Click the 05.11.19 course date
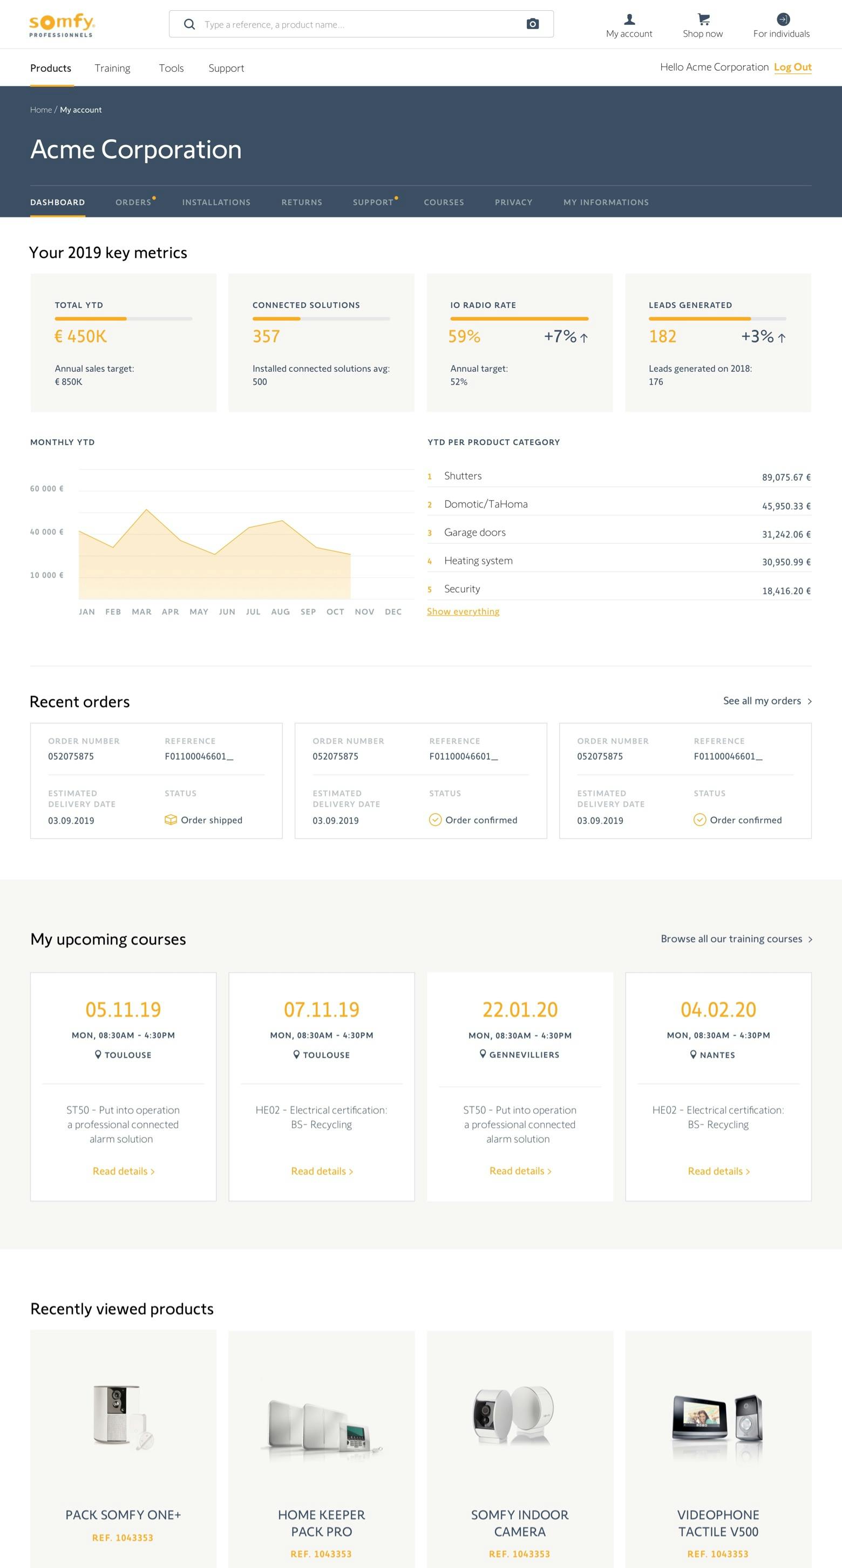This screenshot has width=842, height=1568. [124, 1009]
